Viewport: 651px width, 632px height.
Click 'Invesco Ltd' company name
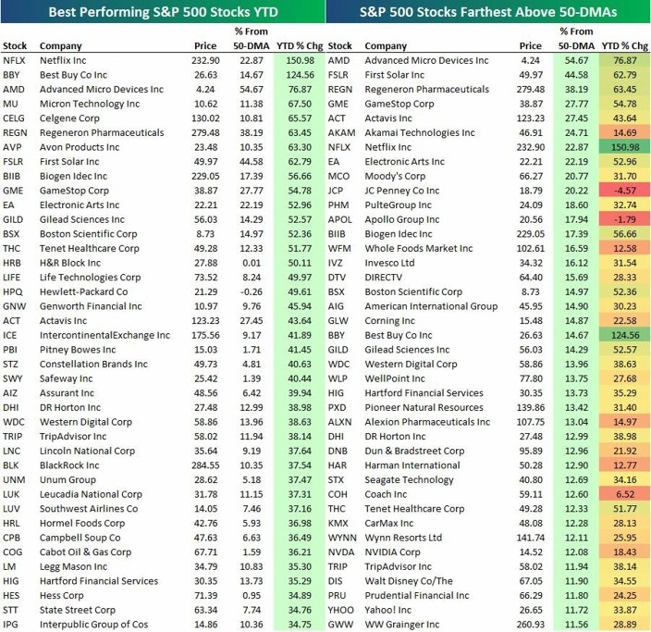pos(389,263)
